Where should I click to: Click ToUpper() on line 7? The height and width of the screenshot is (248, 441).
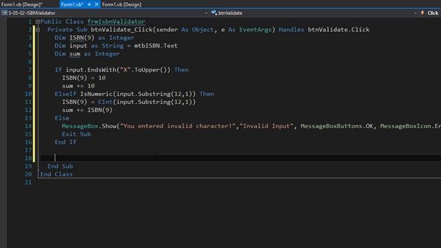[x=150, y=70]
